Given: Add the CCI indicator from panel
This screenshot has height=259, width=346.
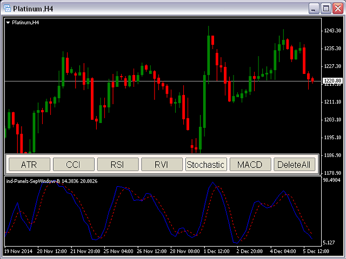Looking at the screenshot, I should (x=73, y=165).
